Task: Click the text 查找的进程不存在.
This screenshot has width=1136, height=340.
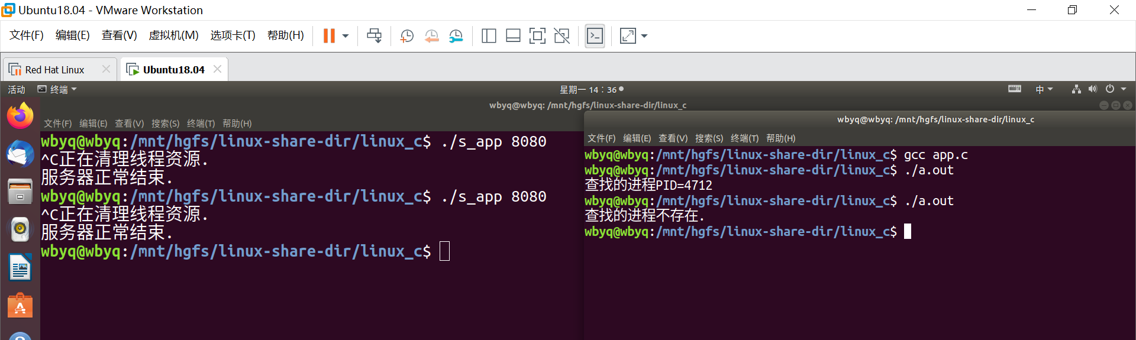Action: [x=644, y=216]
